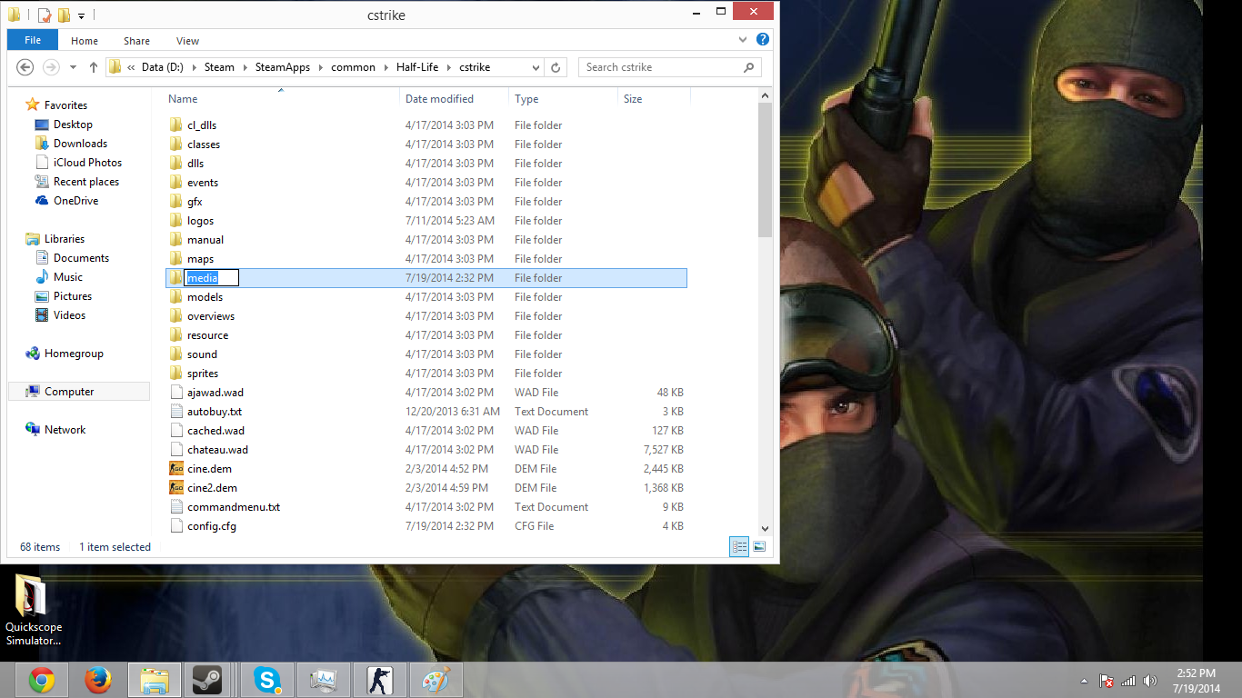Go up one level with the Up arrow
This screenshot has height=698, width=1242.
tap(94, 67)
